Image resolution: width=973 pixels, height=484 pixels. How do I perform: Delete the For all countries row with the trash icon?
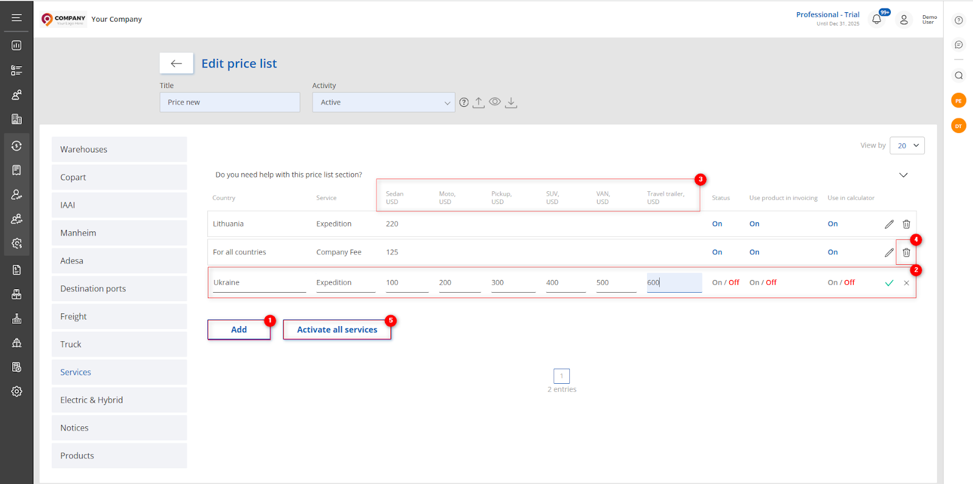[x=906, y=252]
